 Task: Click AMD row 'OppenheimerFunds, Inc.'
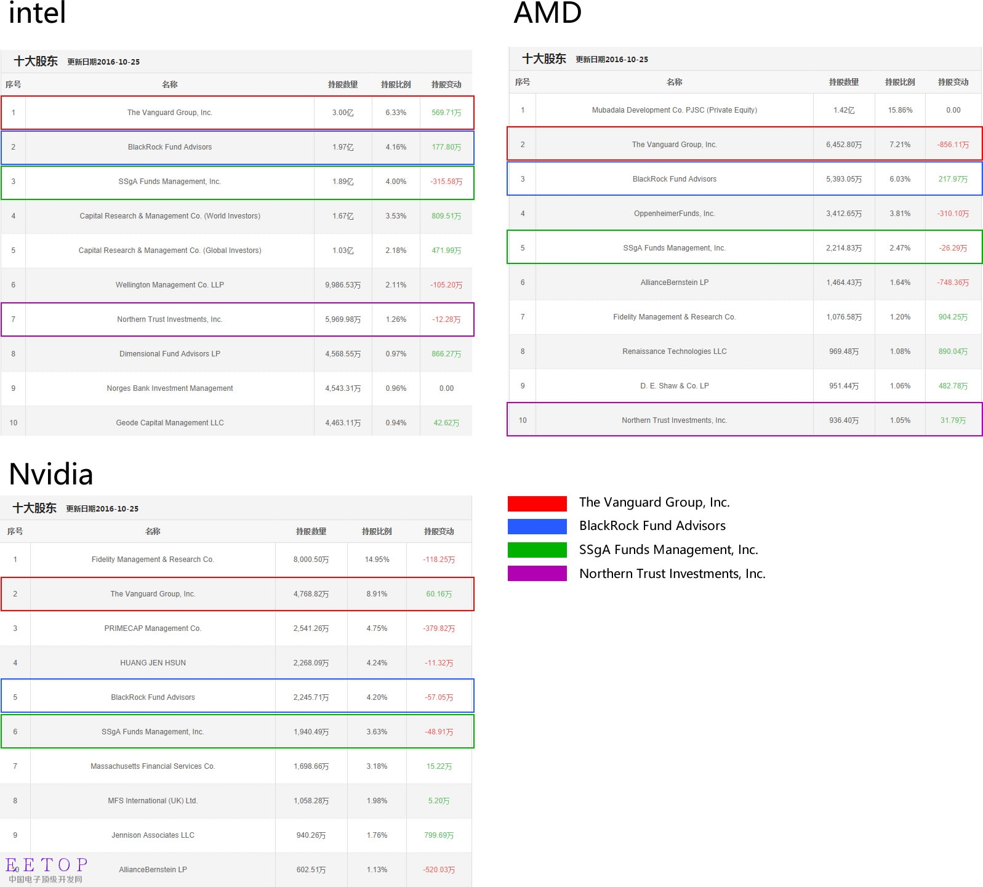click(745, 214)
